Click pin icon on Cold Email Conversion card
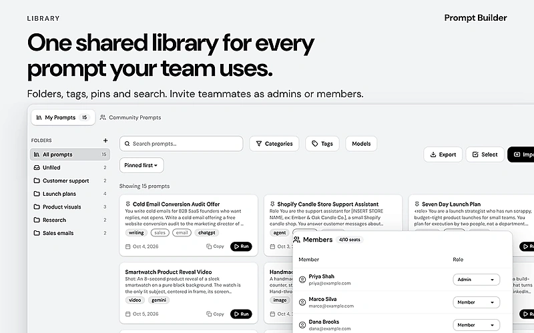The image size is (534, 333). pyautogui.click(x=128, y=204)
